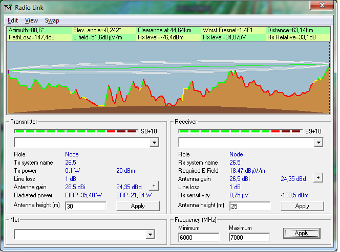Select the minimum frequency input field

(198, 237)
